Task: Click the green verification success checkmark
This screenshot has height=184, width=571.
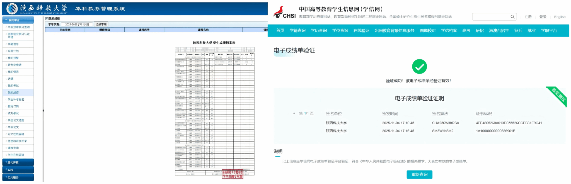Action: coord(419,67)
